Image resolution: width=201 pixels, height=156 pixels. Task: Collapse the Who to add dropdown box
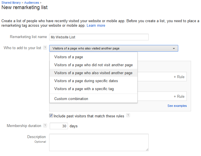tap(114, 48)
